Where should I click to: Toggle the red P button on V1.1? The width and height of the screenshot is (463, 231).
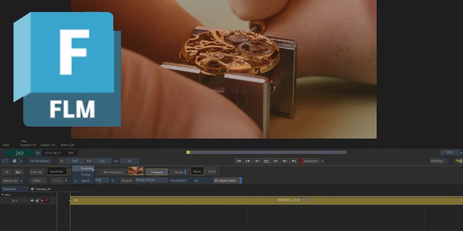(47, 200)
